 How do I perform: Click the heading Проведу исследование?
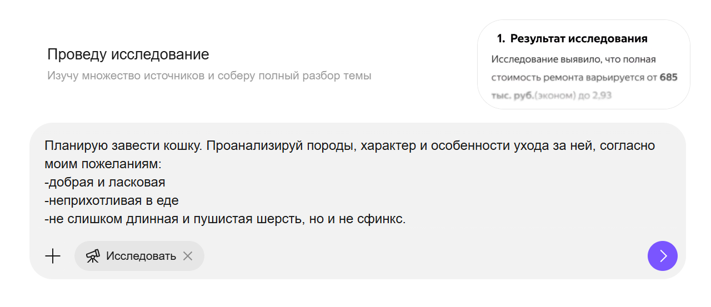(x=128, y=54)
